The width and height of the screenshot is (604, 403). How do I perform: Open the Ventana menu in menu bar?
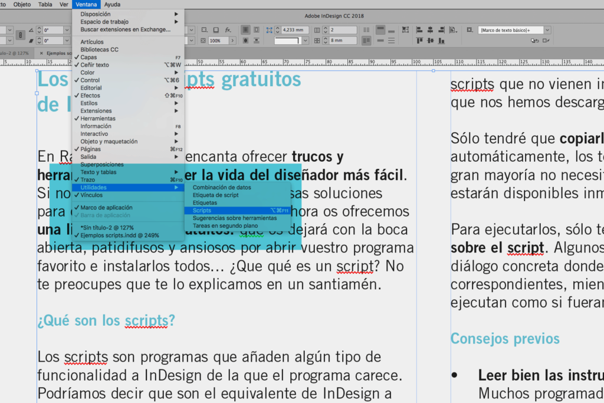tap(86, 5)
